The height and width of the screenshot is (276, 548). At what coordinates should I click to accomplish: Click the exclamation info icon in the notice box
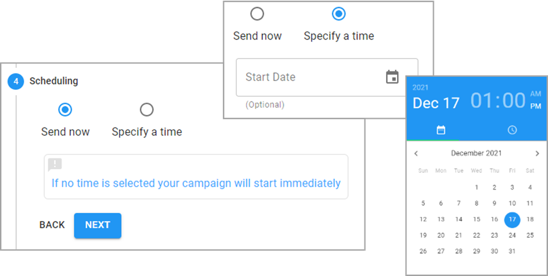tap(55, 165)
